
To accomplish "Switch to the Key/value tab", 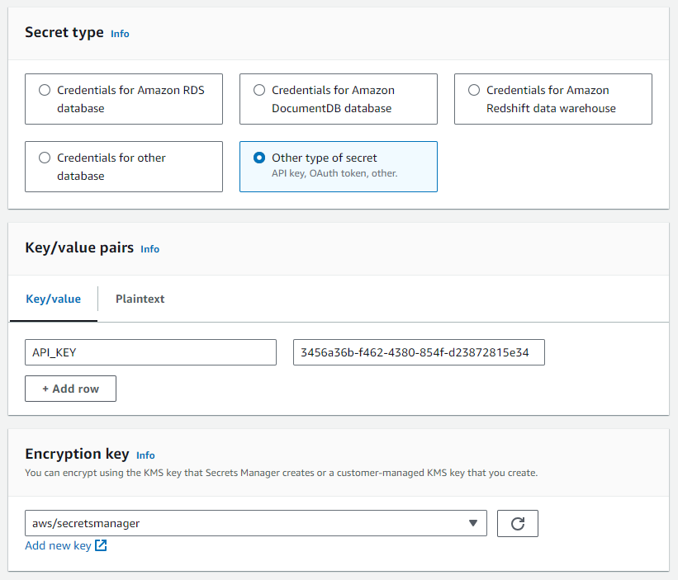I will (53, 299).
